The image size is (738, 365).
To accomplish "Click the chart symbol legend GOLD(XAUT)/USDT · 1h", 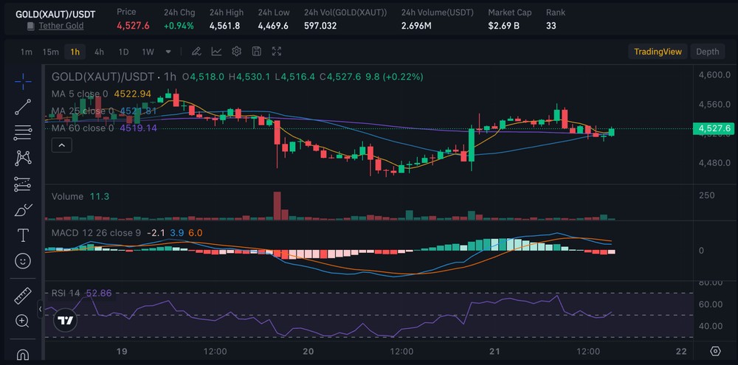I will click(114, 76).
